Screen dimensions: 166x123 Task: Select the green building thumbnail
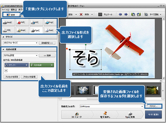tap(152, 90)
